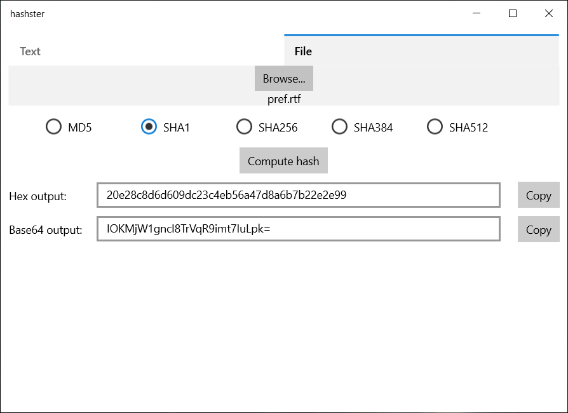Viewport: 568px width, 413px height.
Task: Focus the Base64 output text field
Action: [299, 229]
